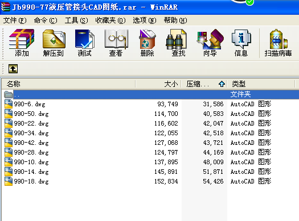Click the toolbar drag grip beside 添加

pos(3,44)
